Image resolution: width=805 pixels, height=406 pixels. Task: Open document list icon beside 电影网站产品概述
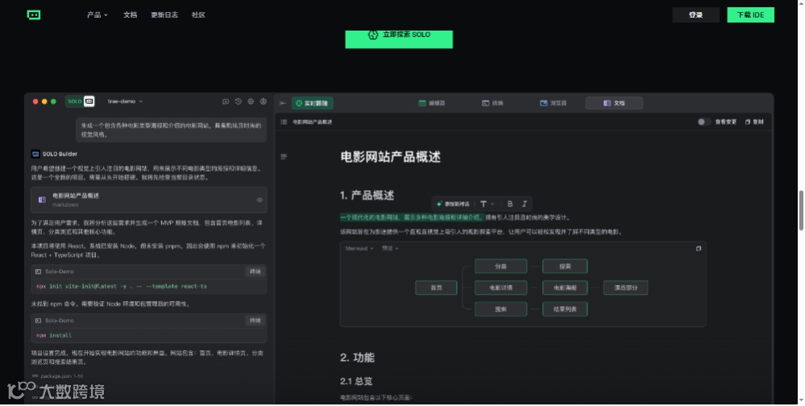284,122
